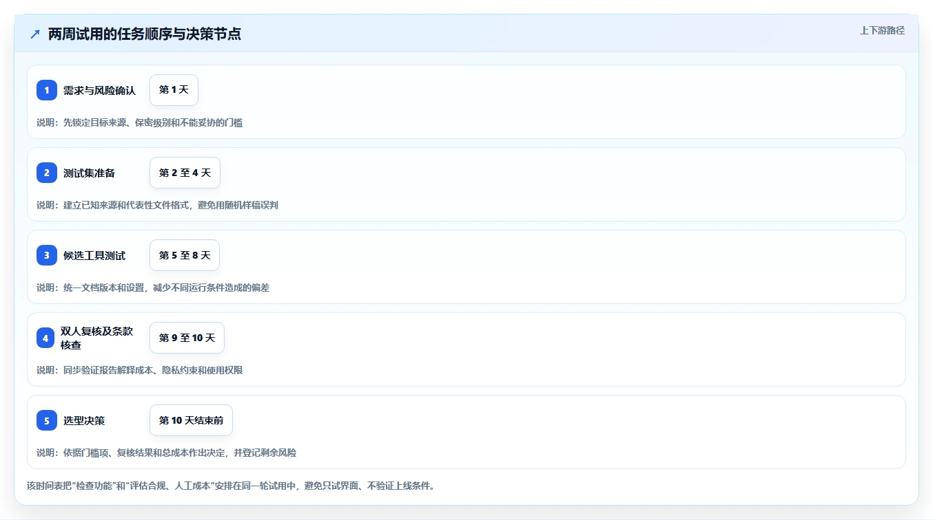The image size is (933, 520).
Task: Click the step 3 number badge
Action: click(x=47, y=255)
